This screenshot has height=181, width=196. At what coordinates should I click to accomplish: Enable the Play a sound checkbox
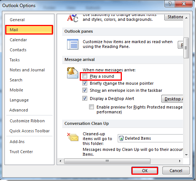[x=85, y=76]
